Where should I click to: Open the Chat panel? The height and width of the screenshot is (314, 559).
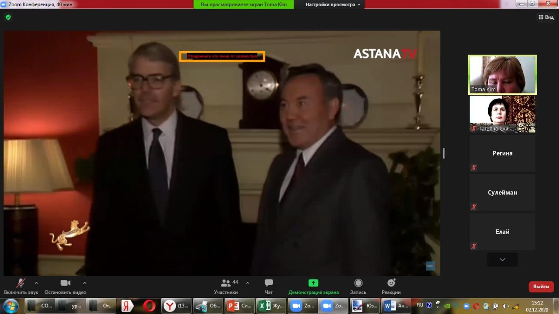pyautogui.click(x=269, y=283)
